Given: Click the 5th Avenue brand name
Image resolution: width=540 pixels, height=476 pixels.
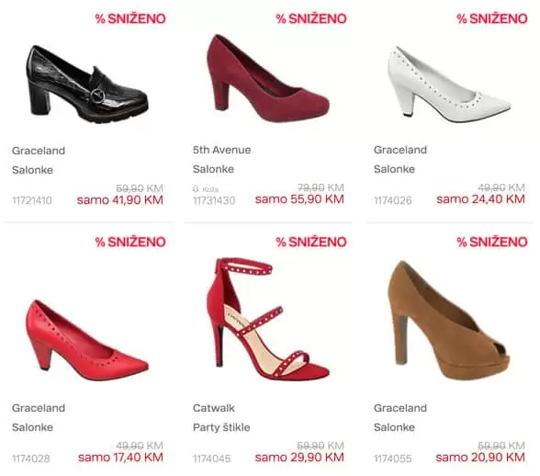Looking at the screenshot, I should (222, 150).
